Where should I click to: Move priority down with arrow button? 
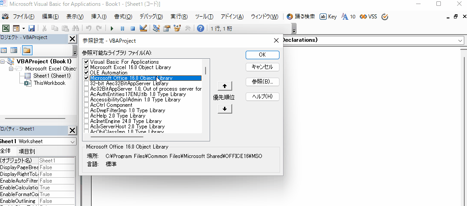(x=225, y=109)
